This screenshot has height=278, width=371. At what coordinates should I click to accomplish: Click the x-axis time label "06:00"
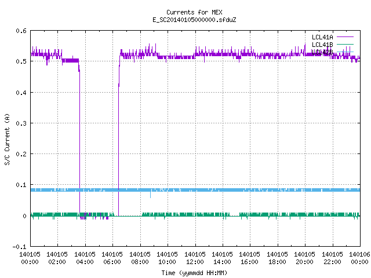(x=112, y=262)
